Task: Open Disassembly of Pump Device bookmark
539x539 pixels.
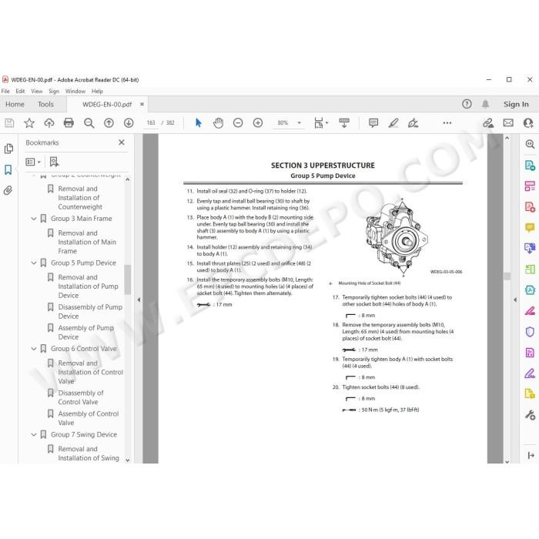Action: tap(90, 311)
